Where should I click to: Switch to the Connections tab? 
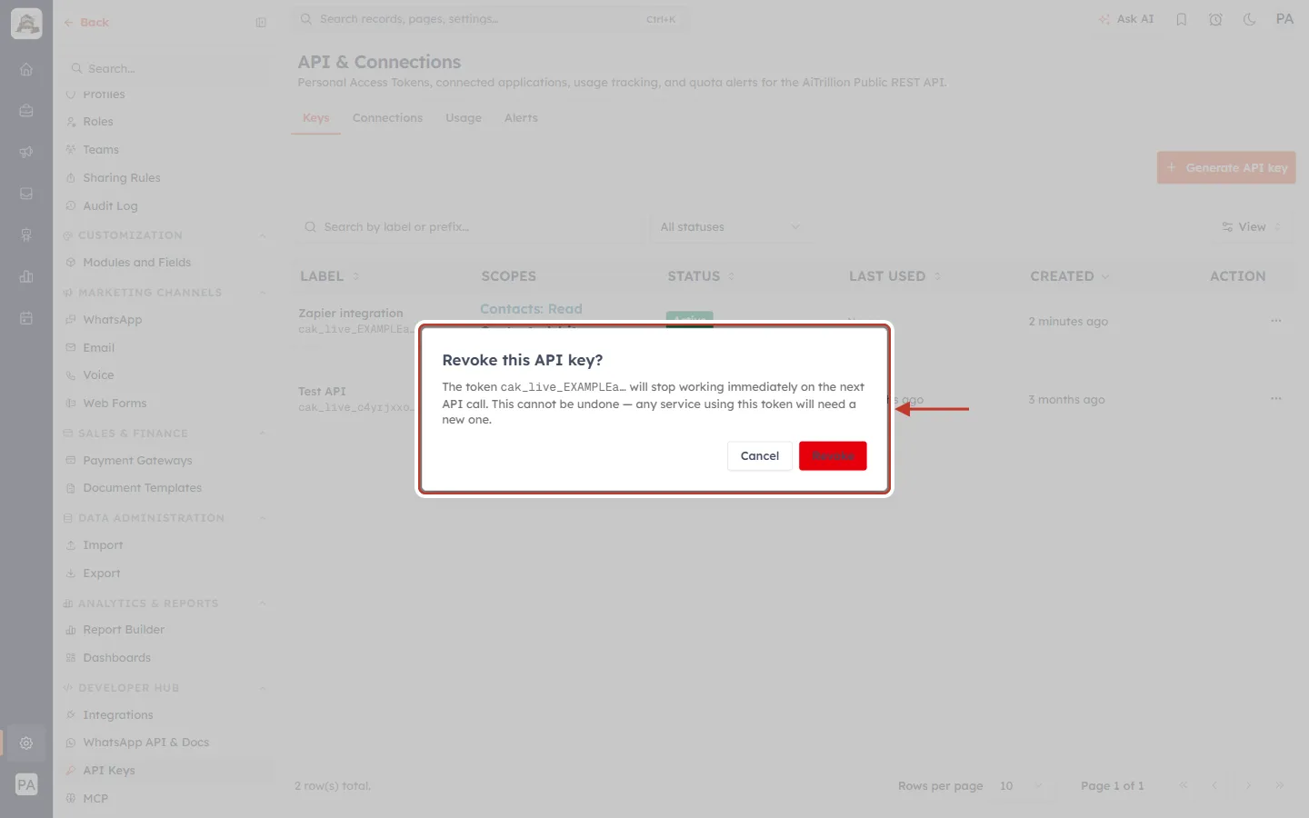pos(387,118)
